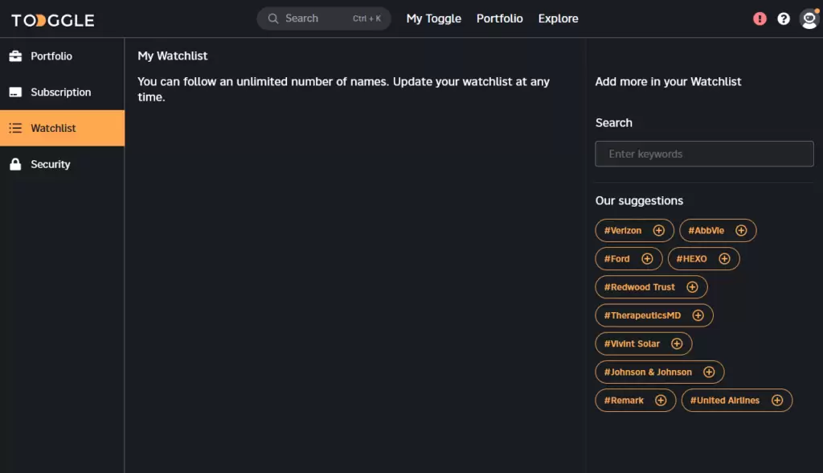This screenshot has width=823, height=473.
Task: Click the #Johnson & Johnson suggestion label
Action: tap(648, 372)
